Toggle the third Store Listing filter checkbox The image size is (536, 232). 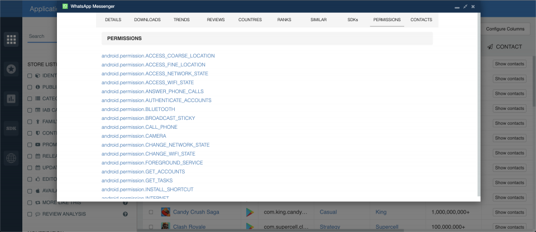[30, 99]
